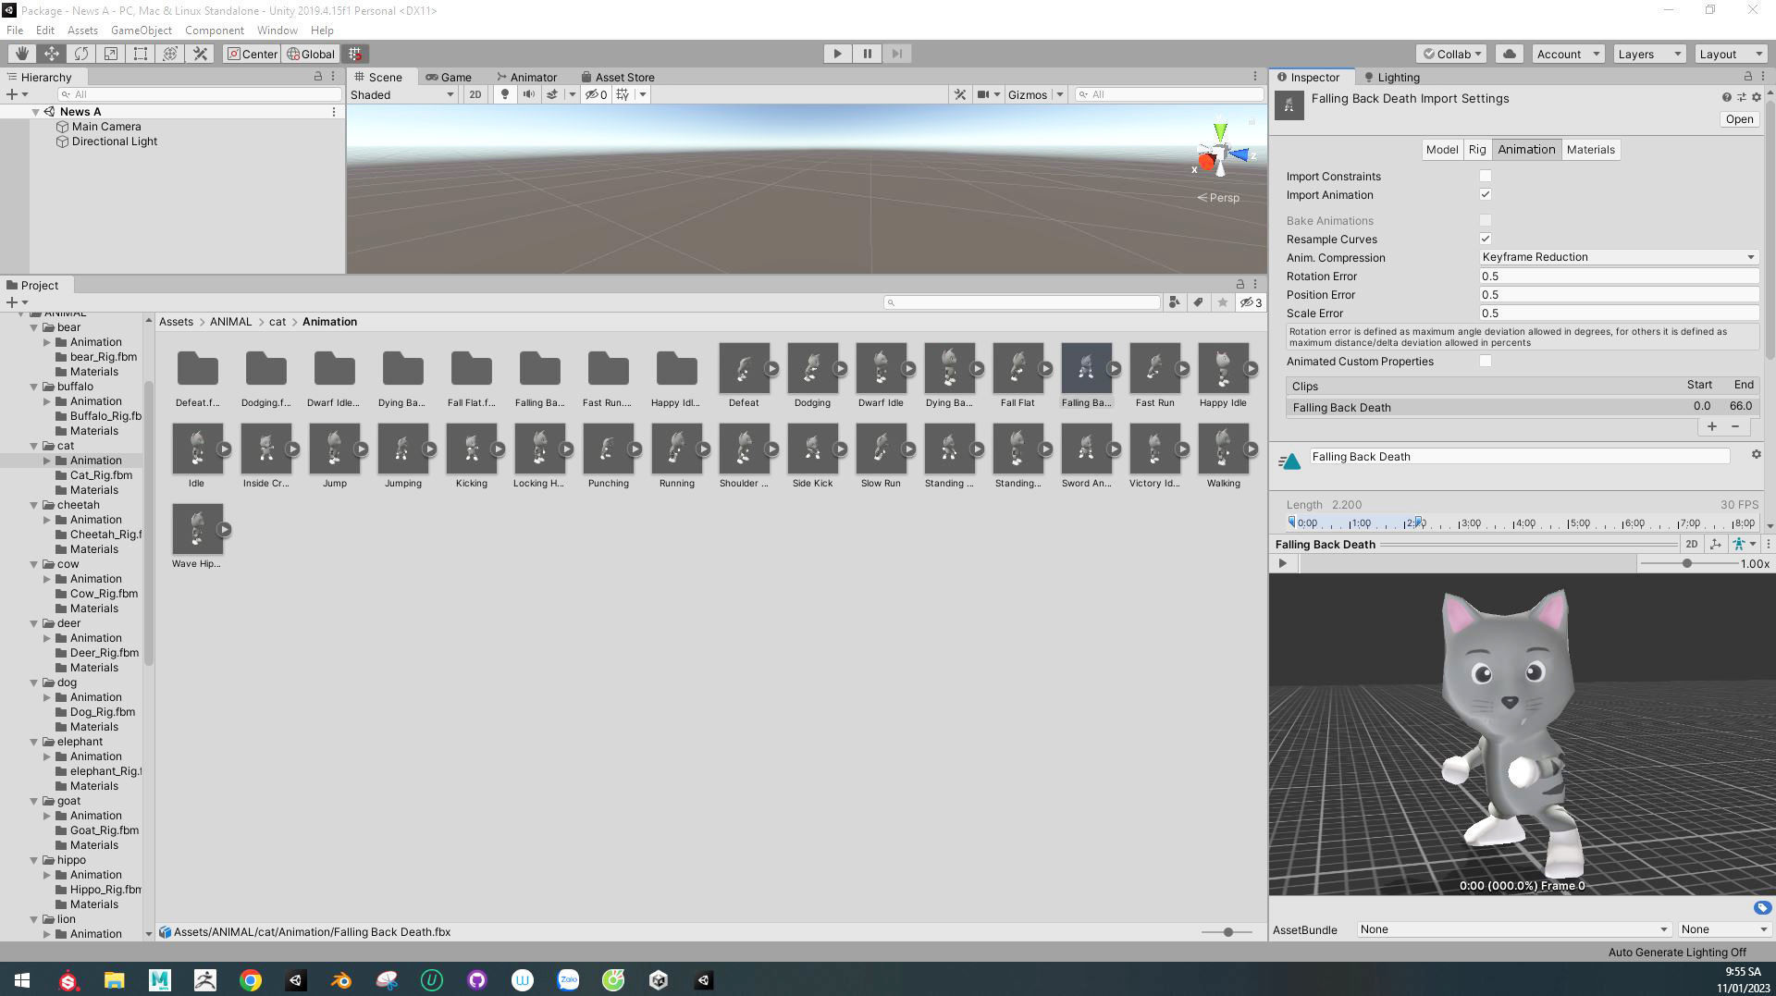The width and height of the screenshot is (1776, 996).
Task: Select the Move tool
Action: click(52, 54)
